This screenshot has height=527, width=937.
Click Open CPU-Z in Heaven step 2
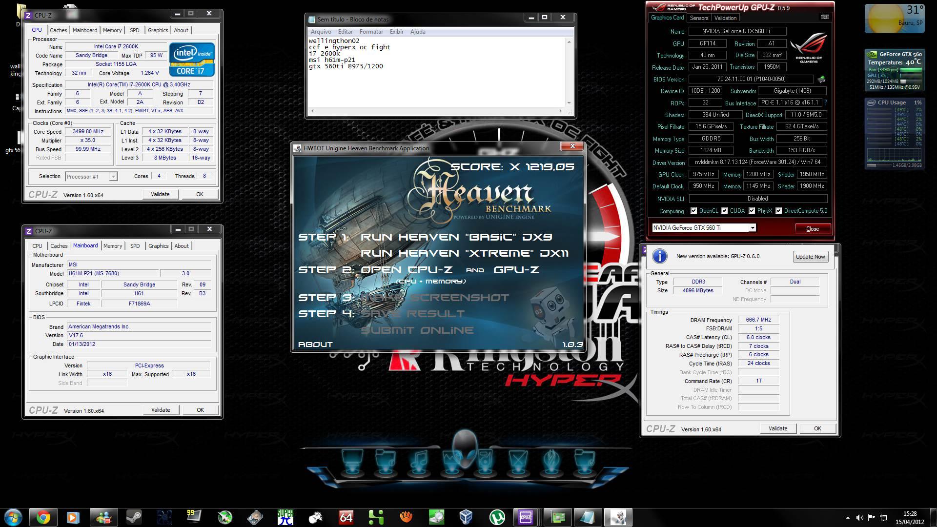[407, 270]
